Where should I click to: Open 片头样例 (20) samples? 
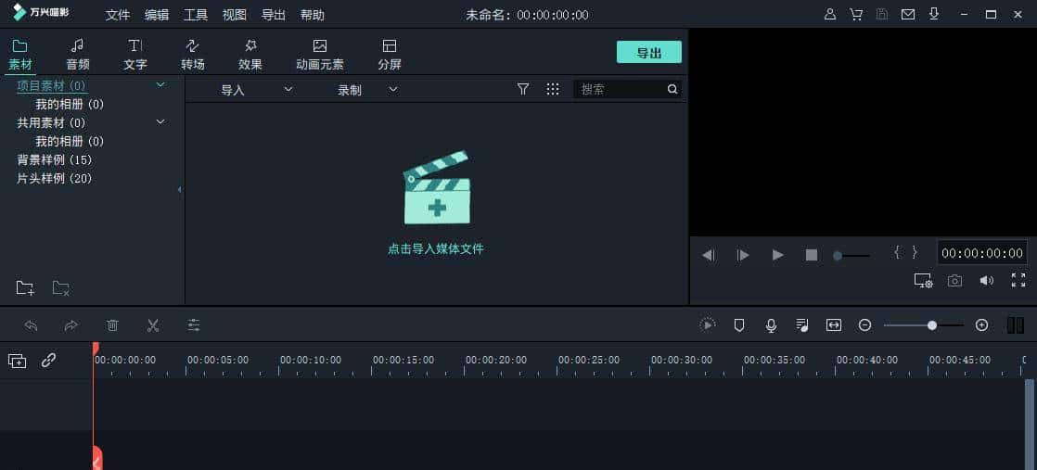[x=54, y=179]
